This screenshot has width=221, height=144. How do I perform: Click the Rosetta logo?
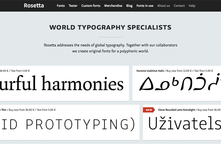click(x=34, y=6)
